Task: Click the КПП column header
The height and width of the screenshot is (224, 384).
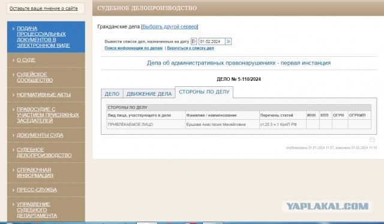Action: point(325,116)
